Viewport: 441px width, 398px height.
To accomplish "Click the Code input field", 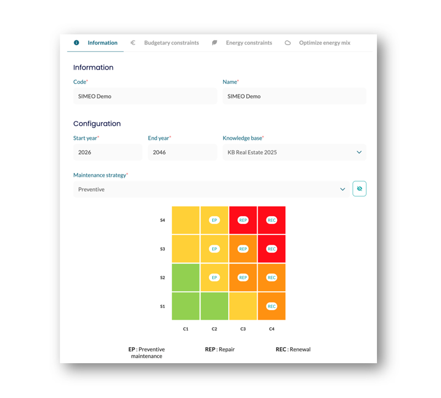I will point(145,96).
